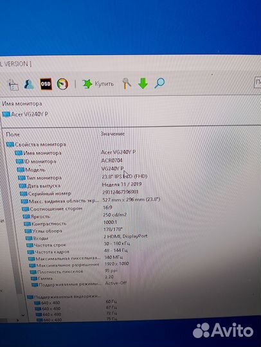Select the Поддерживаемые видеорежимы group row
Screen dimensions: 261x347
click(x=64, y=297)
